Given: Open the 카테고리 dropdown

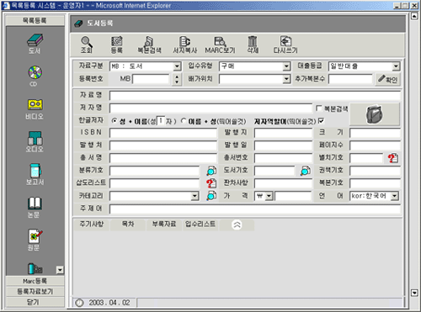Looking at the screenshot, I should click(195, 196).
